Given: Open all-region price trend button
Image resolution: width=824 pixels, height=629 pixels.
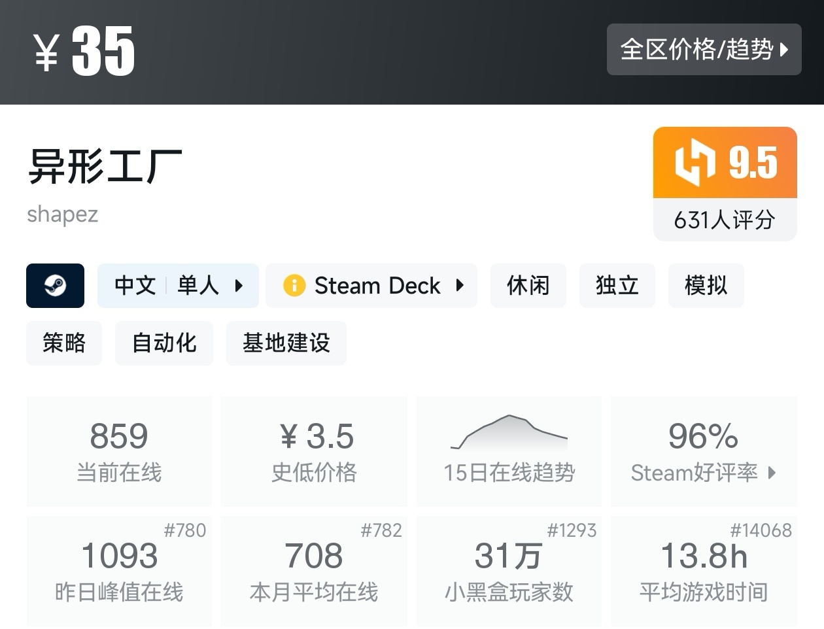Looking at the screenshot, I should coord(704,50).
